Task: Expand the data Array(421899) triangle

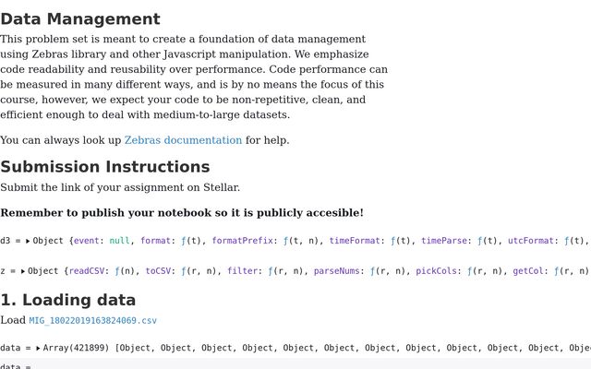Action: pos(37,348)
